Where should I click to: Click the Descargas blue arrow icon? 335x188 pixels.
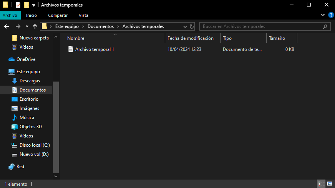(x=15, y=81)
